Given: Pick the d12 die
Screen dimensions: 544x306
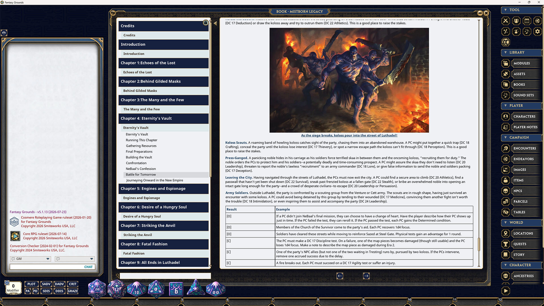Looking at the screenshot, I should [x=116, y=289].
